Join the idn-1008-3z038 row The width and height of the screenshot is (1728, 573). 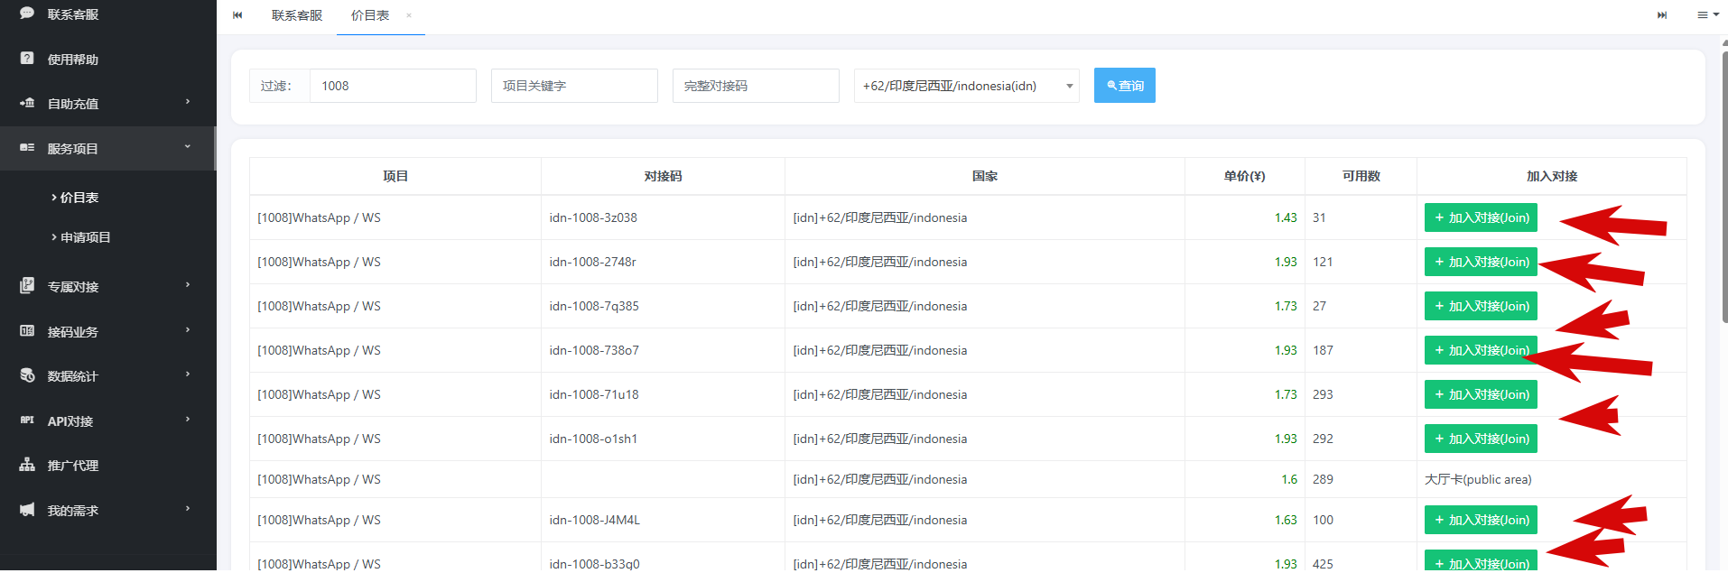1481,217
